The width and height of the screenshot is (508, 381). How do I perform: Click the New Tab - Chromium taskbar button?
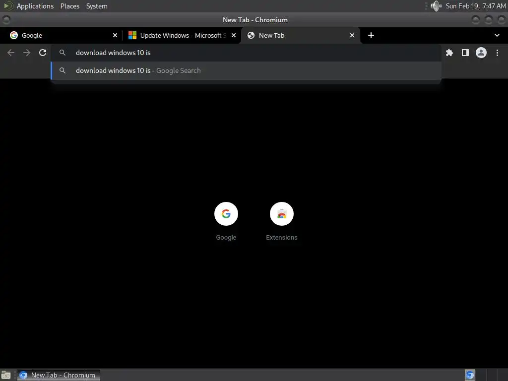59,375
